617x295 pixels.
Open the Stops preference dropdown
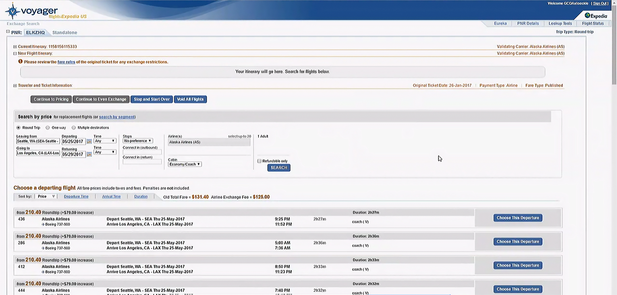138,141
